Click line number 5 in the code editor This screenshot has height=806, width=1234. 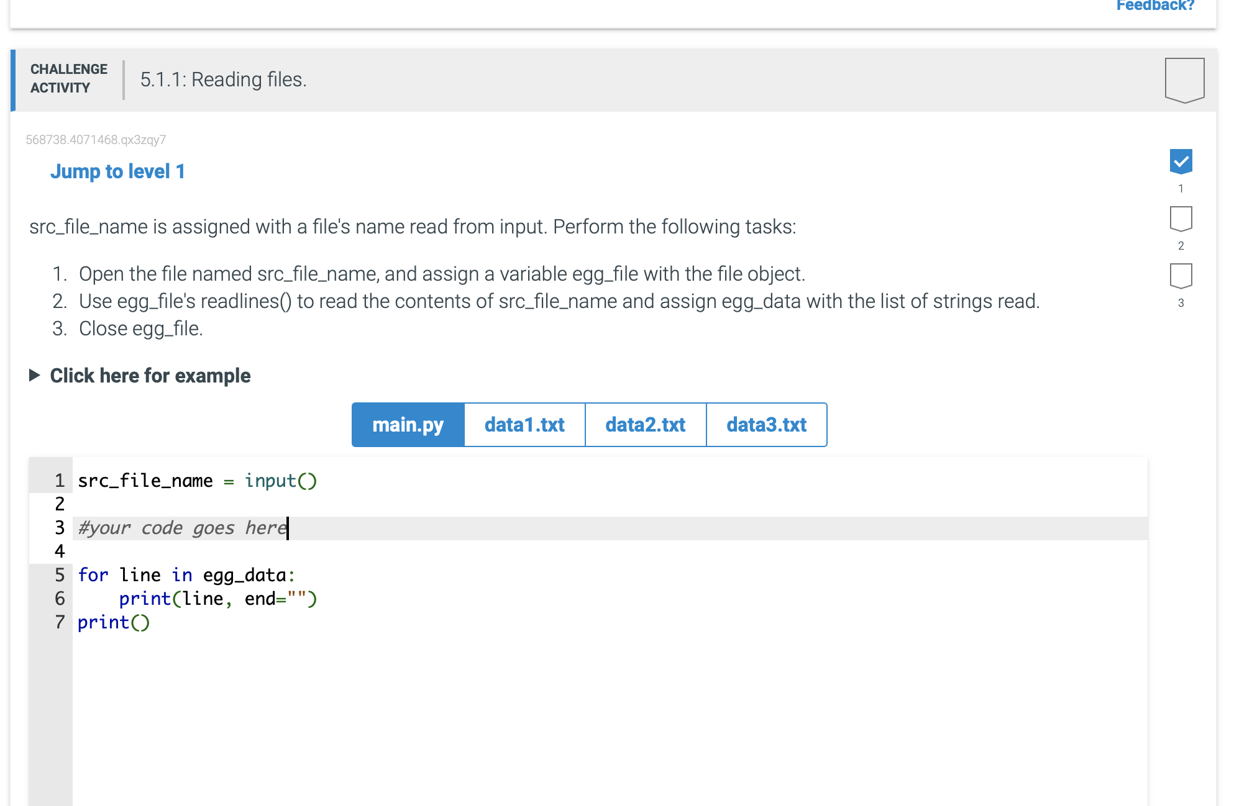tap(59, 575)
